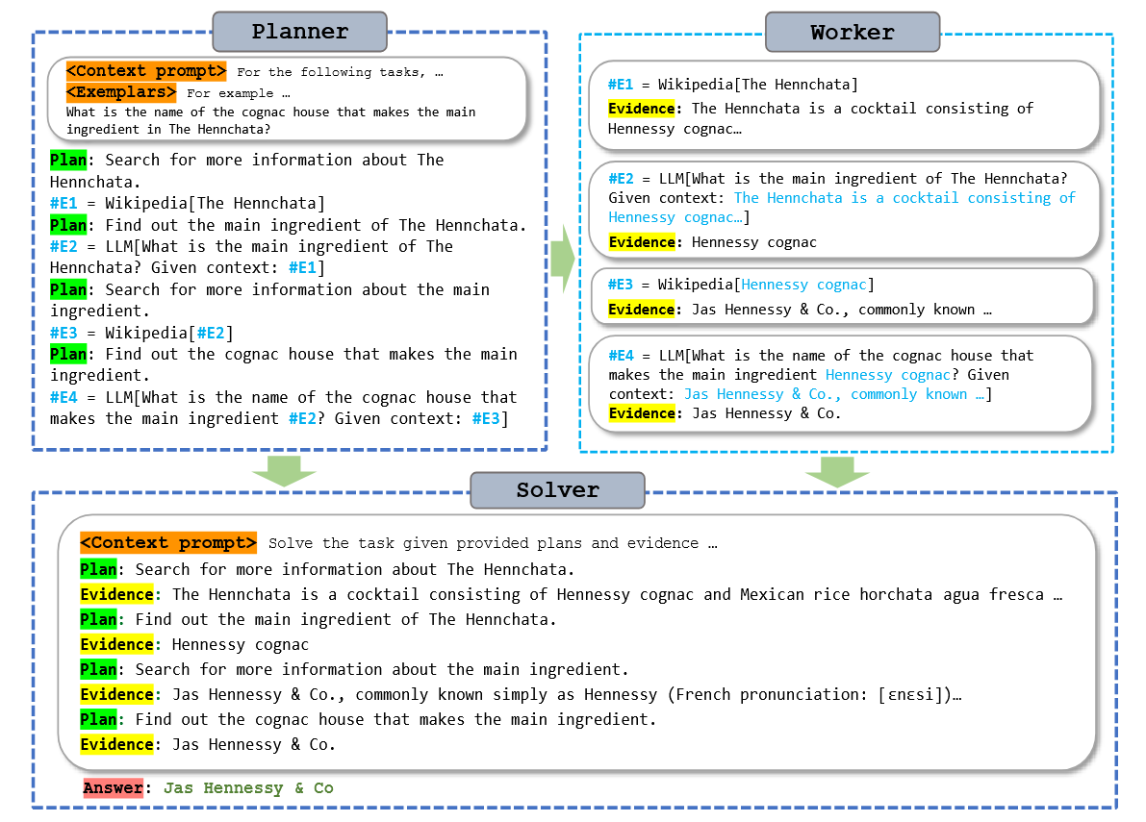This screenshot has width=1146, height=822.
Task: Click Worker's Evidence label before "Jas Hennessy & Co." in the #E4 box
Action: 643,413
